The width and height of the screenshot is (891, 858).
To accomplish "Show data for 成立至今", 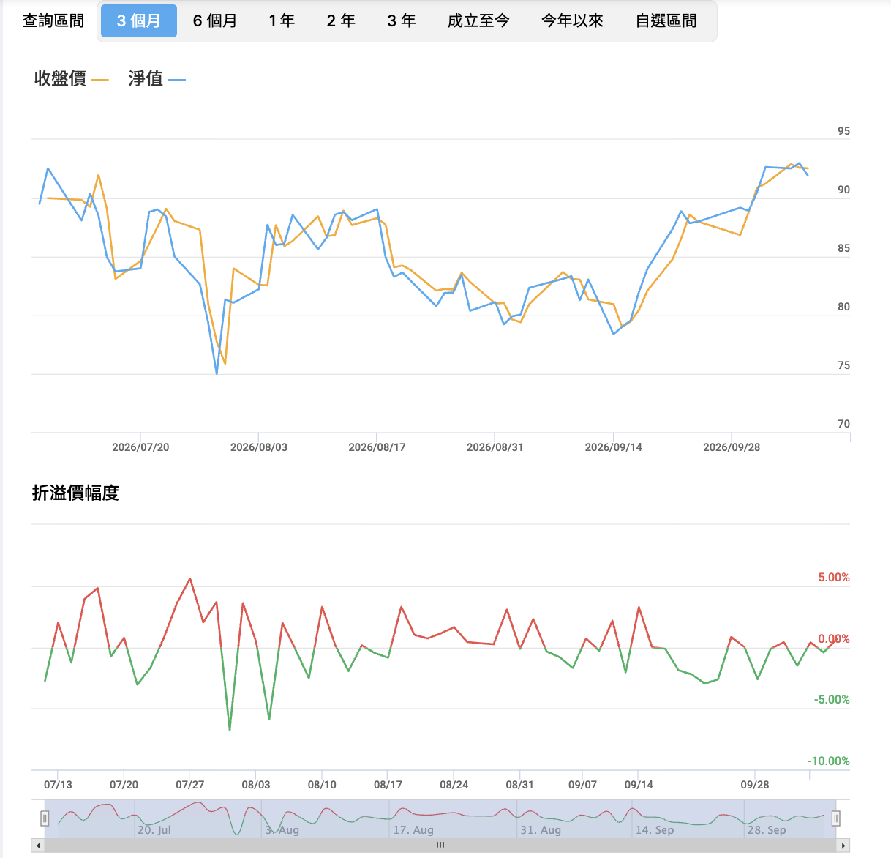I will pyautogui.click(x=478, y=21).
